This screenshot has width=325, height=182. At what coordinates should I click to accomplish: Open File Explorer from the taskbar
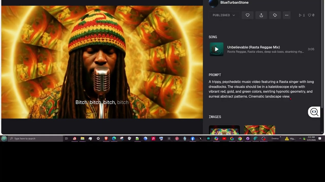(82, 139)
